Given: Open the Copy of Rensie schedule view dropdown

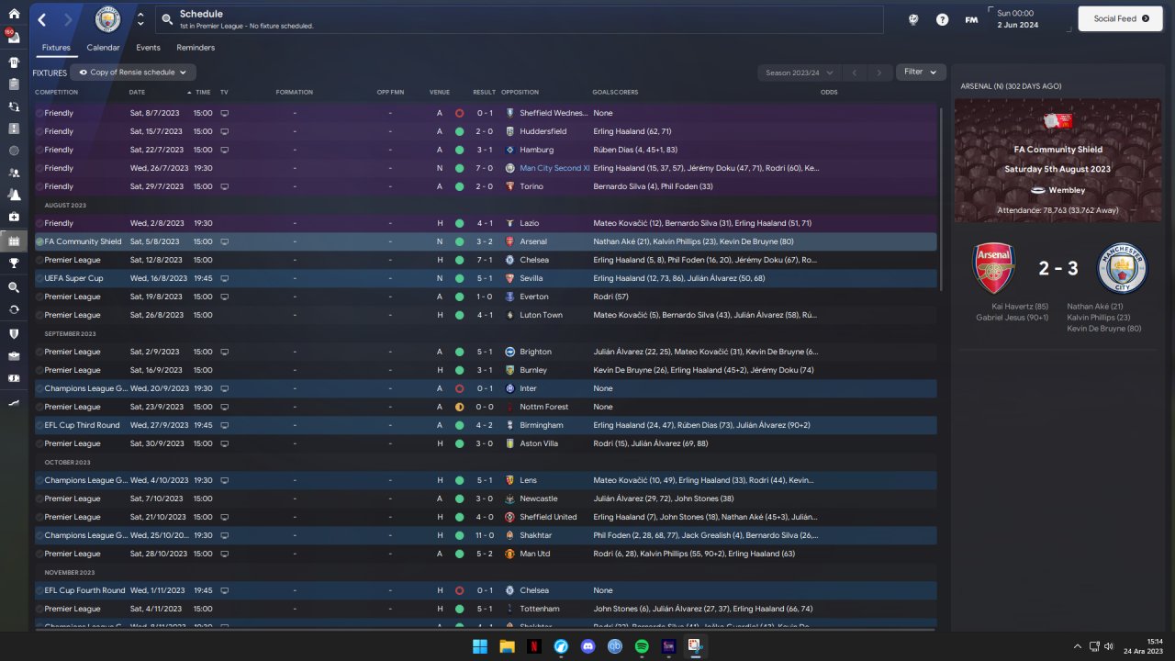Looking at the screenshot, I should click(x=133, y=73).
